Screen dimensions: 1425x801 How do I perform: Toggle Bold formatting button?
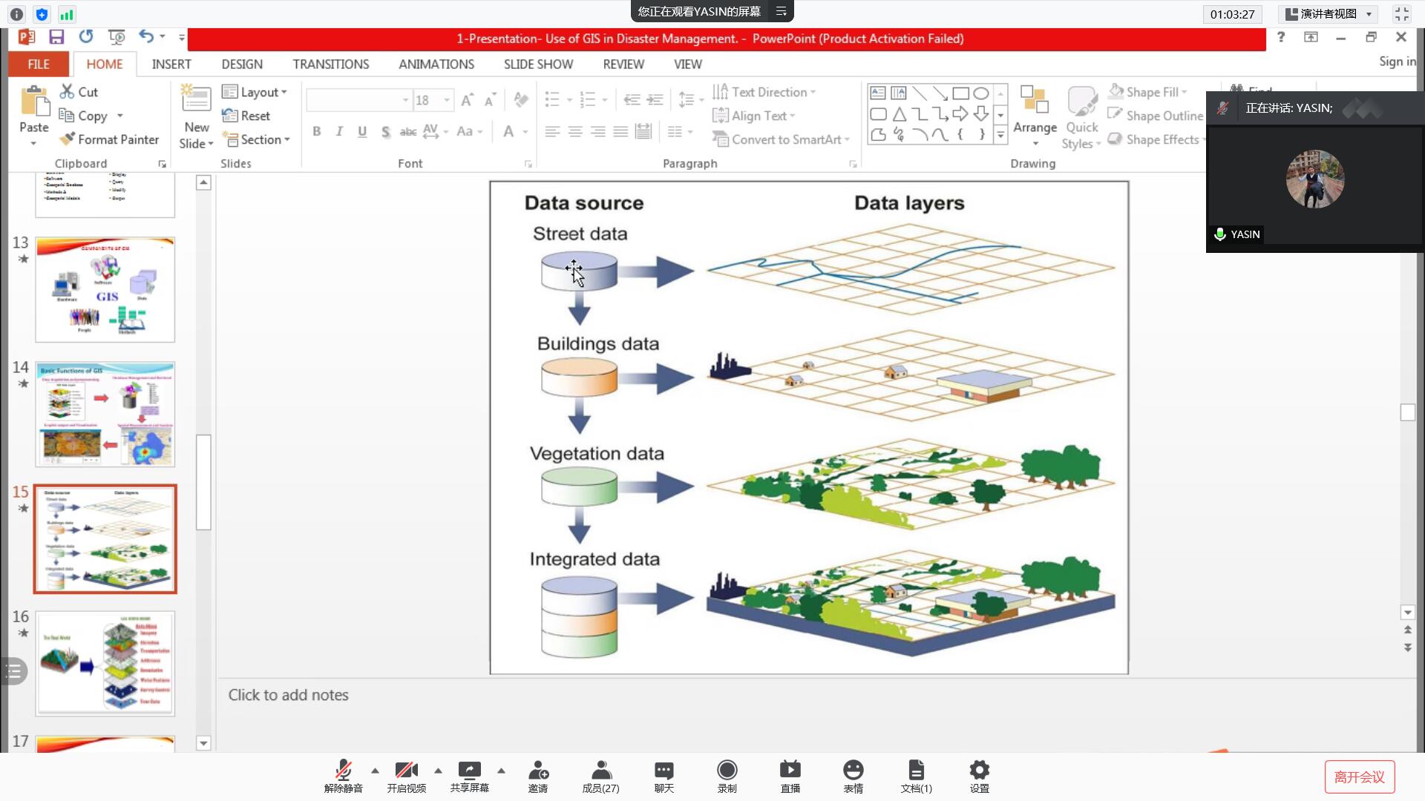(x=317, y=132)
